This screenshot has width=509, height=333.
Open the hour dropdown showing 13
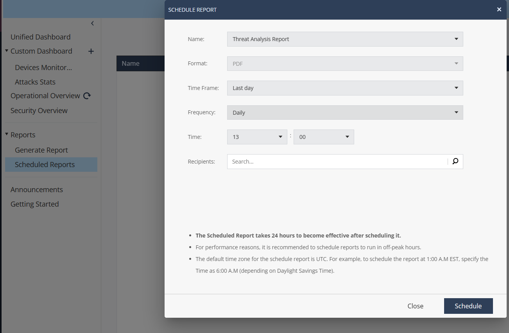[257, 137]
